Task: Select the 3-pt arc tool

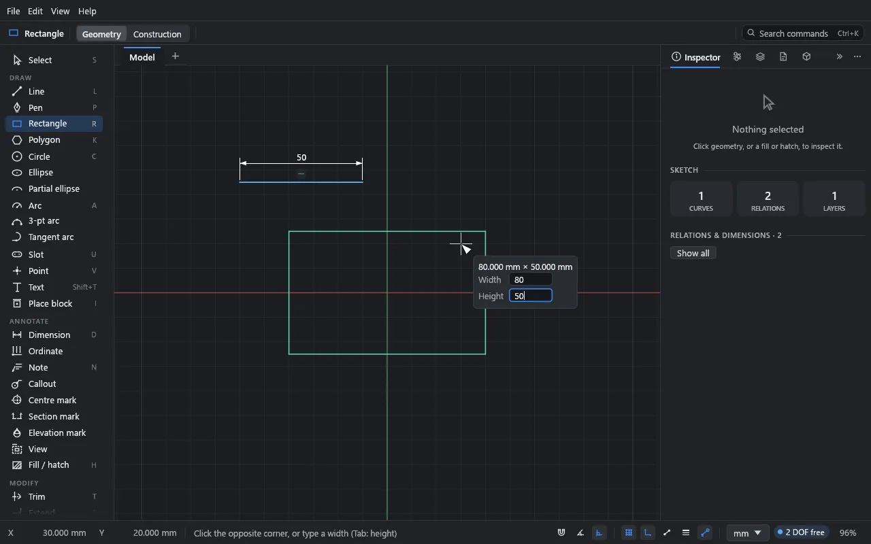Action: point(54,221)
